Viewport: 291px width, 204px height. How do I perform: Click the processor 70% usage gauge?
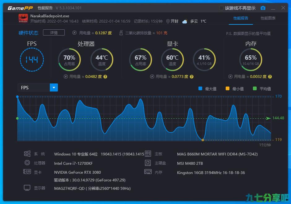pos(69,60)
